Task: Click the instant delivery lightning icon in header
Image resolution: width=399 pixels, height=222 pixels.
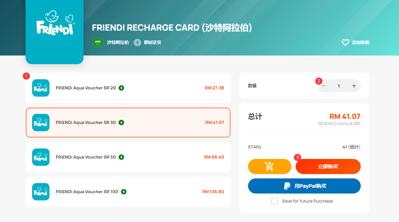Action: (x=138, y=43)
